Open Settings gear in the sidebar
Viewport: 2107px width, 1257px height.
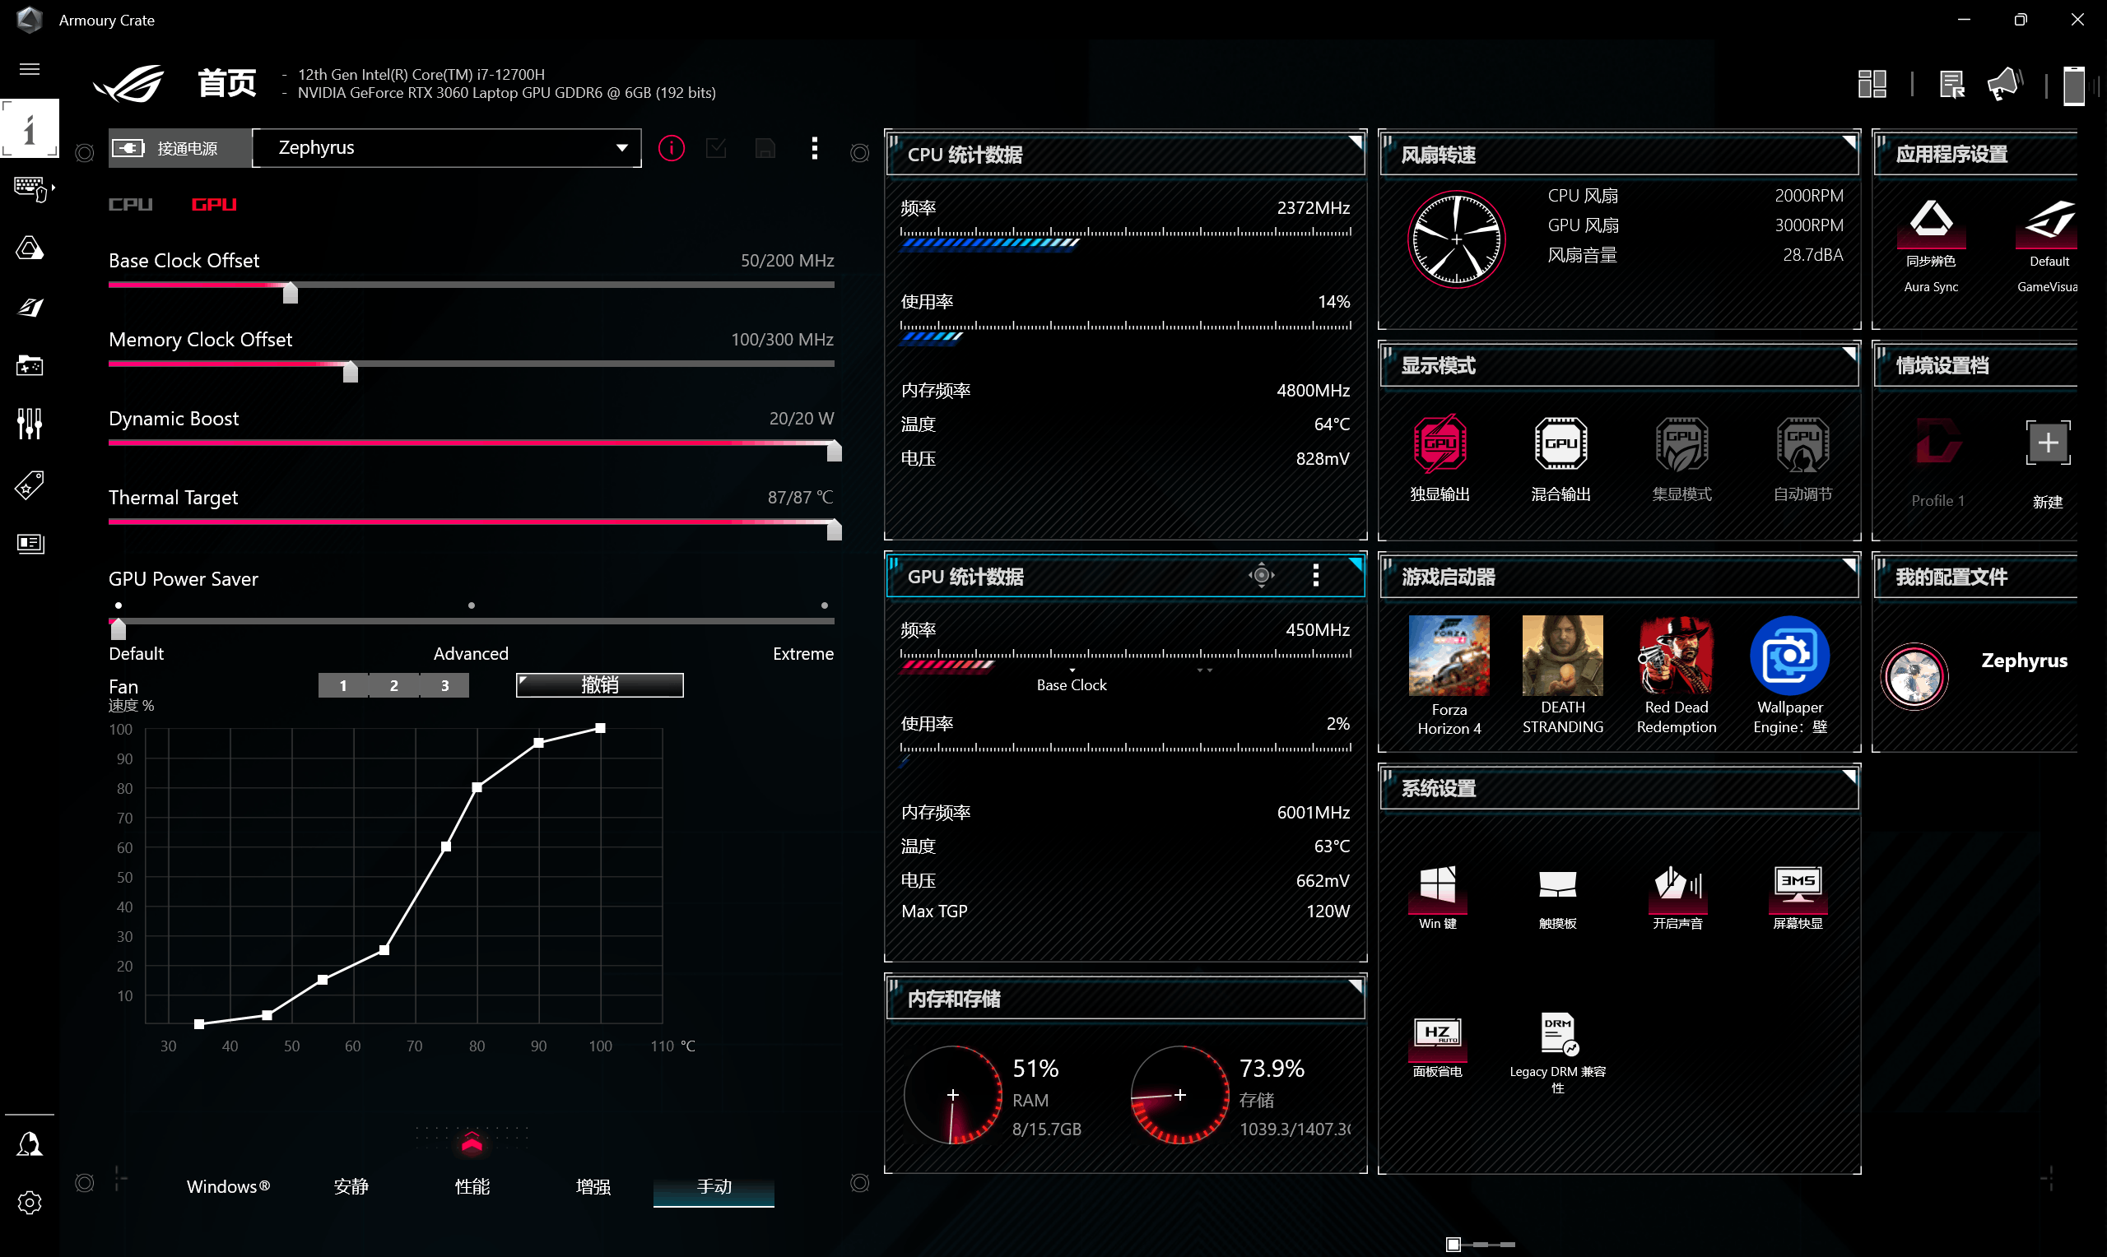[x=30, y=1203]
